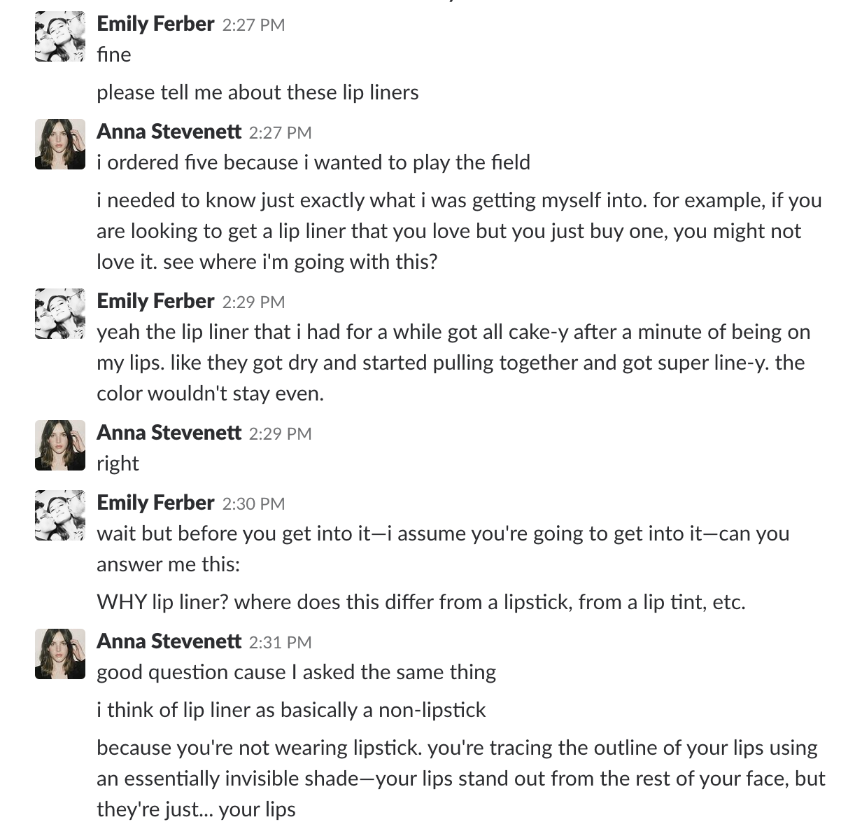This screenshot has height=829, width=862.
Task: Click the "WHY lip liner?" message
Action: click(421, 602)
